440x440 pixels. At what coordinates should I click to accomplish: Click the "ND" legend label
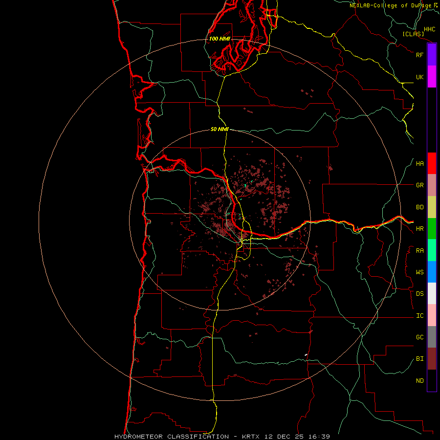(x=419, y=381)
